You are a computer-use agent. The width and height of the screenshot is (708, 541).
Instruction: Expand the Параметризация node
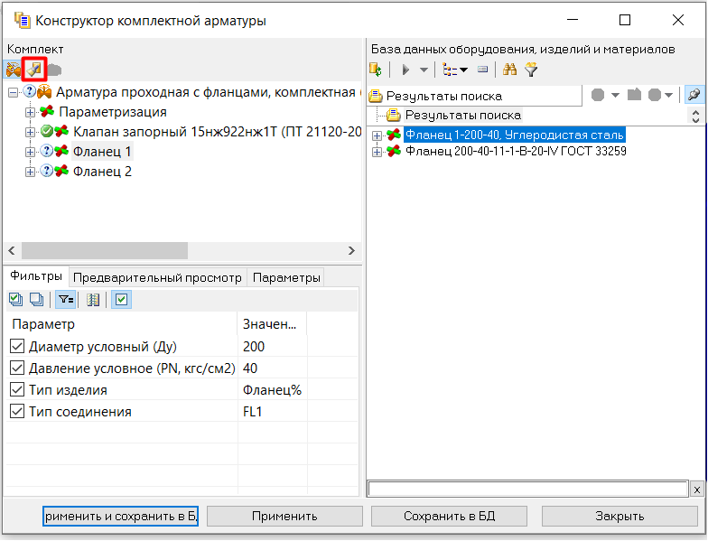pos(30,112)
